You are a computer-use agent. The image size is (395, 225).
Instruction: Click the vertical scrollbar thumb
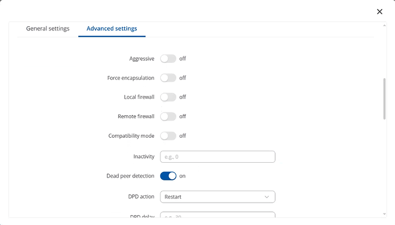[x=384, y=99]
